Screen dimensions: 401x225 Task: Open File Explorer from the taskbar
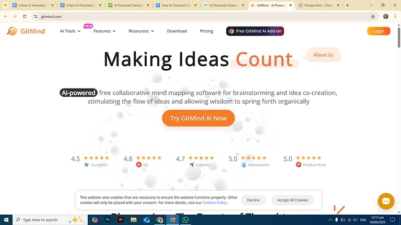coord(134,220)
